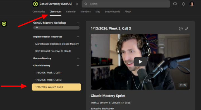Click the 0% course progress bar
This screenshot has width=201, height=110.
(x=56, y=28)
